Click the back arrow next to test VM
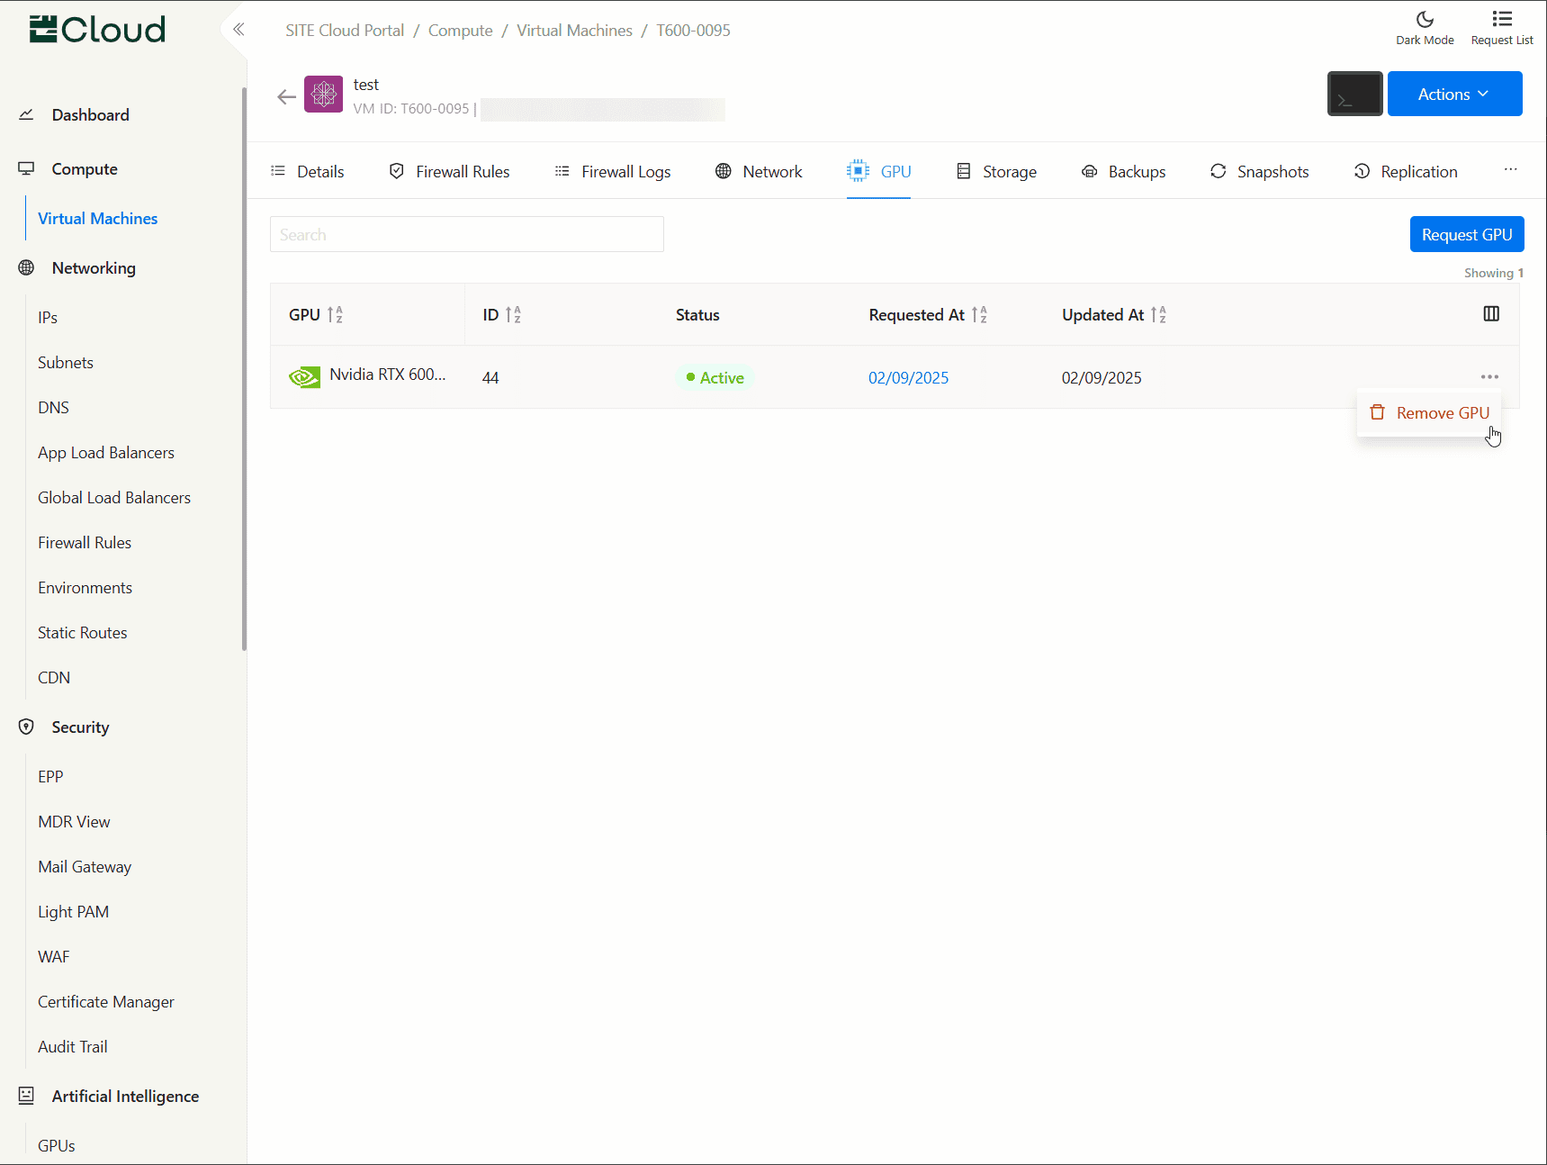Image resolution: width=1547 pixels, height=1165 pixels. (286, 97)
